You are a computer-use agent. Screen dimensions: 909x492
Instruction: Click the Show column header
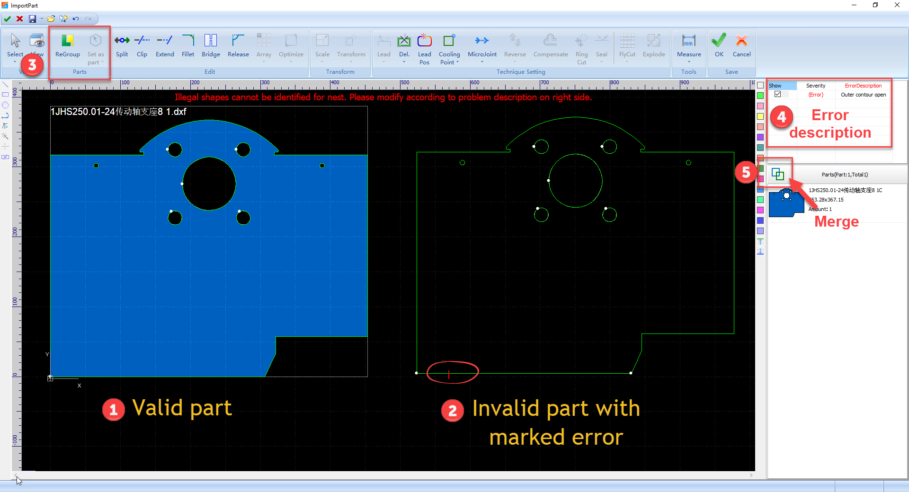coord(782,86)
